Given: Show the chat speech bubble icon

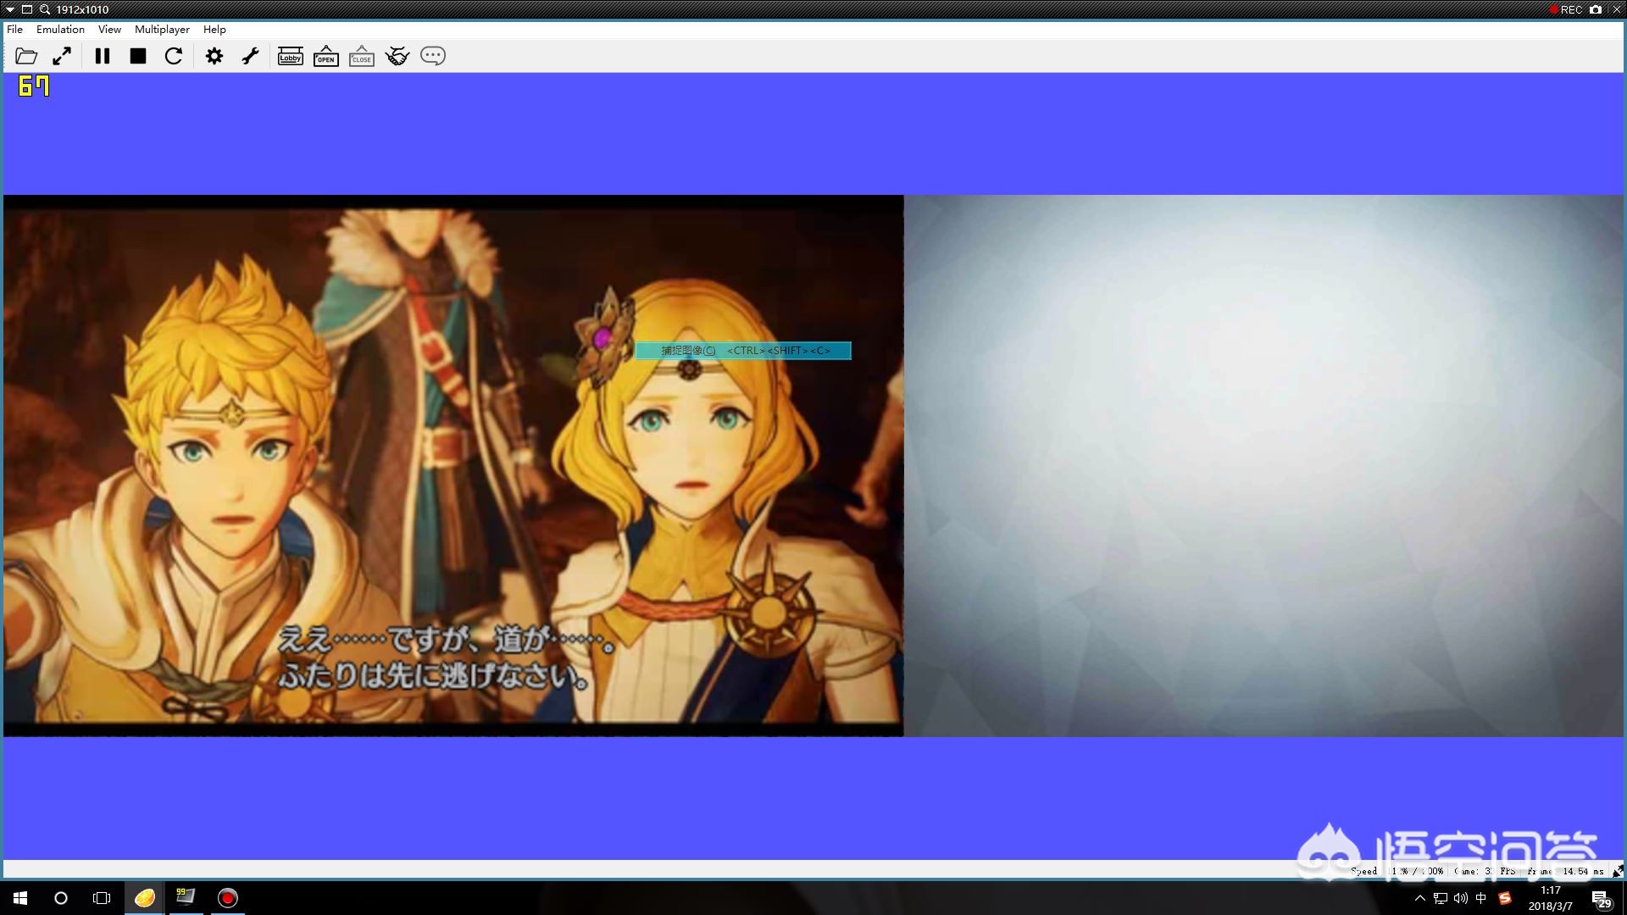Looking at the screenshot, I should [x=433, y=56].
